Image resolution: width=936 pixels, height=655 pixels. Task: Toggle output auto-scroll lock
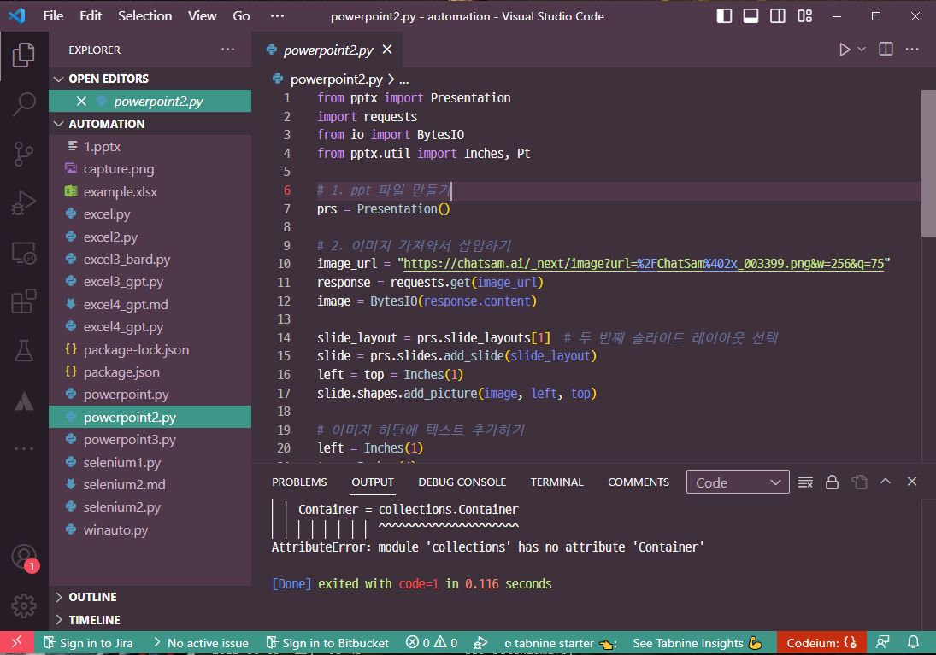point(832,482)
